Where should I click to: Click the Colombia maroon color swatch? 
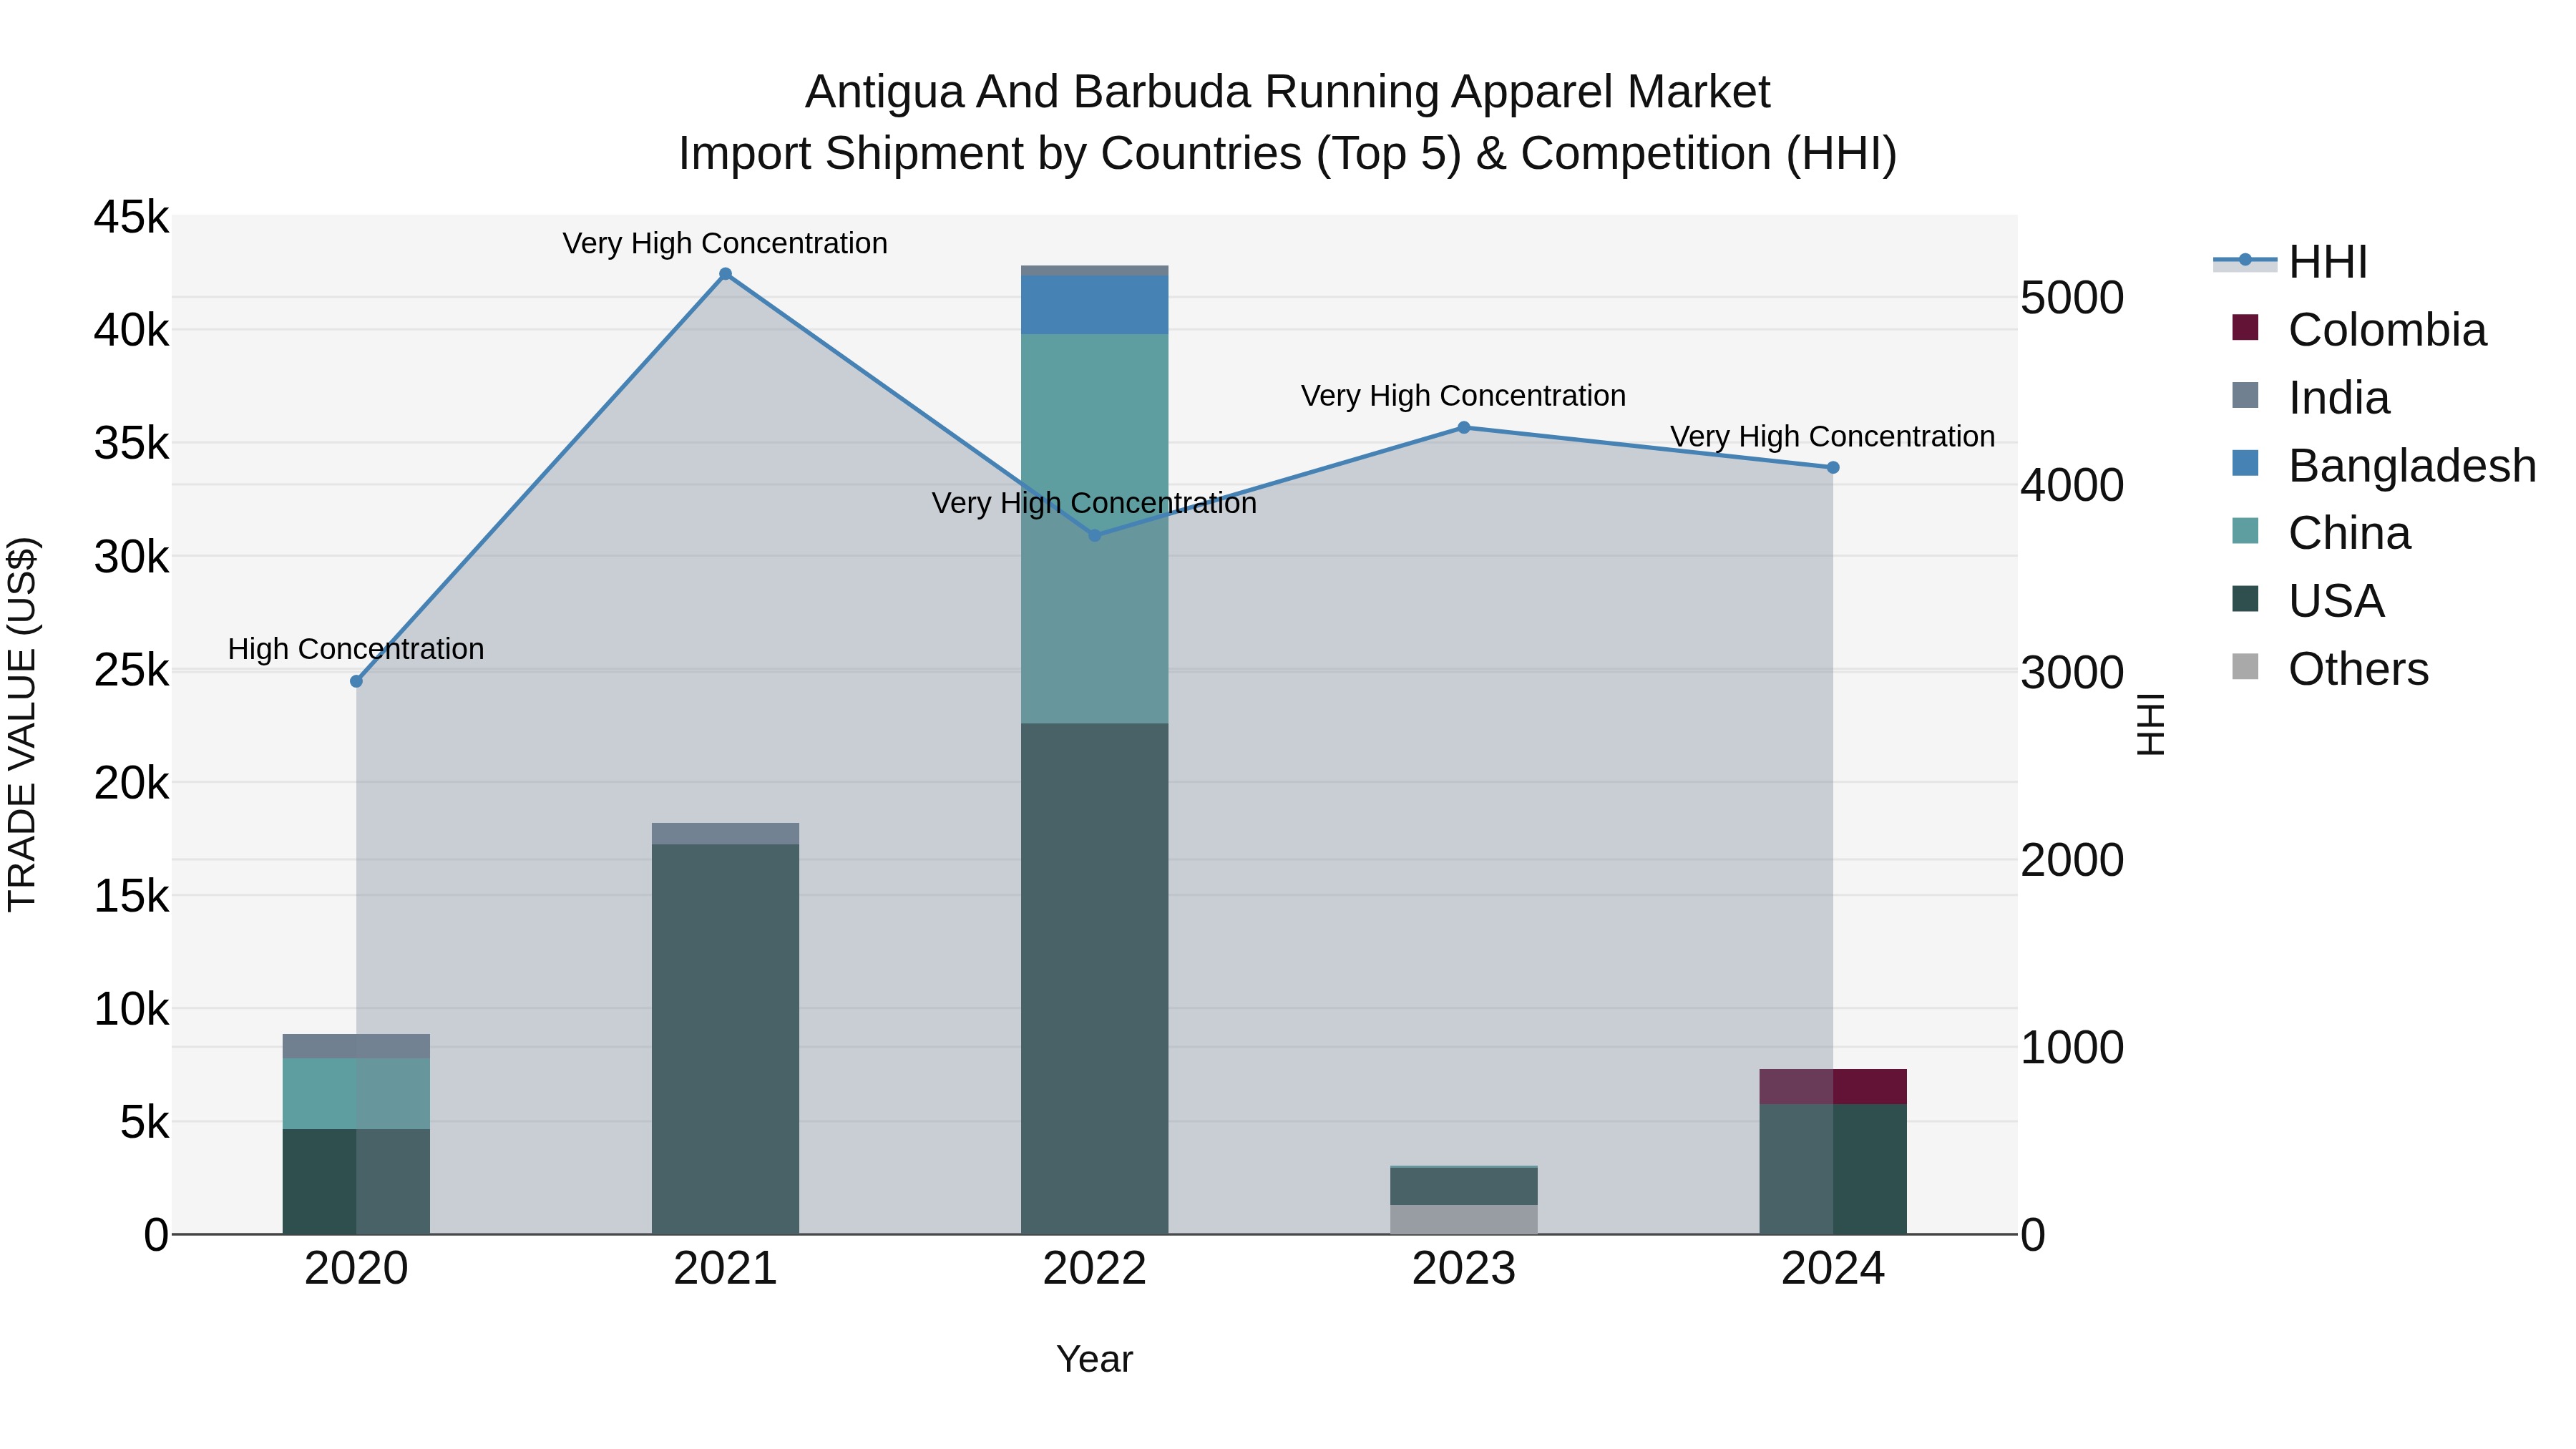pyautogui.click(x=2245, y=327)
